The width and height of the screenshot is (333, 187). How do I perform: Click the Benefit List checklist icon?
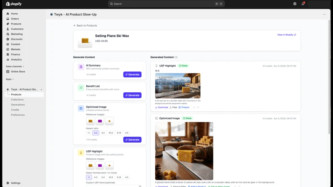[81, 88]
